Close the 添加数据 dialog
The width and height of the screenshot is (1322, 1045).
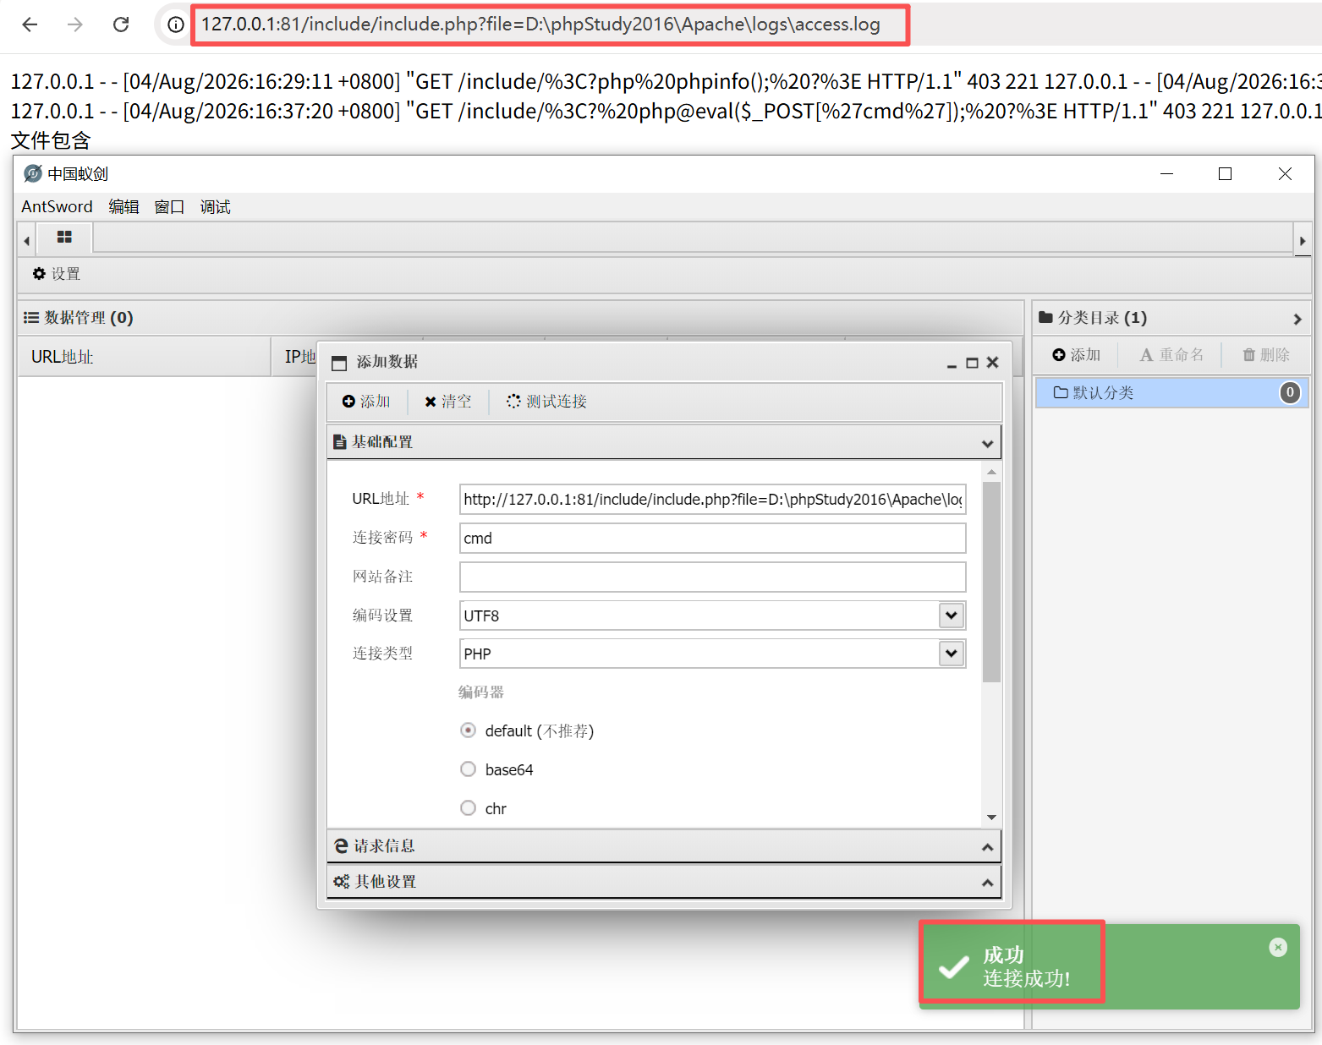point(993,363)
